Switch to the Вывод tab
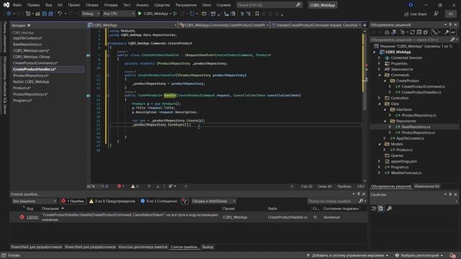 pos(207,247)
